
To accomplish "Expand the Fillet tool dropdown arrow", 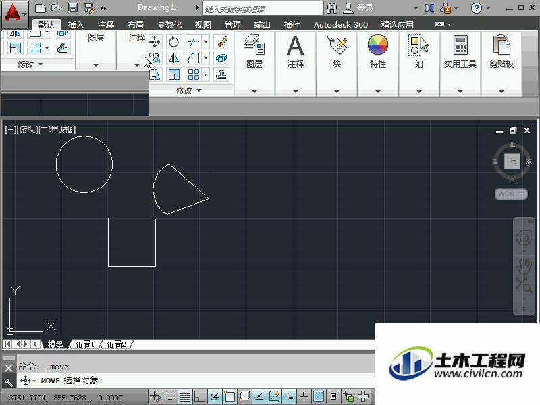I will coord(206,58).
